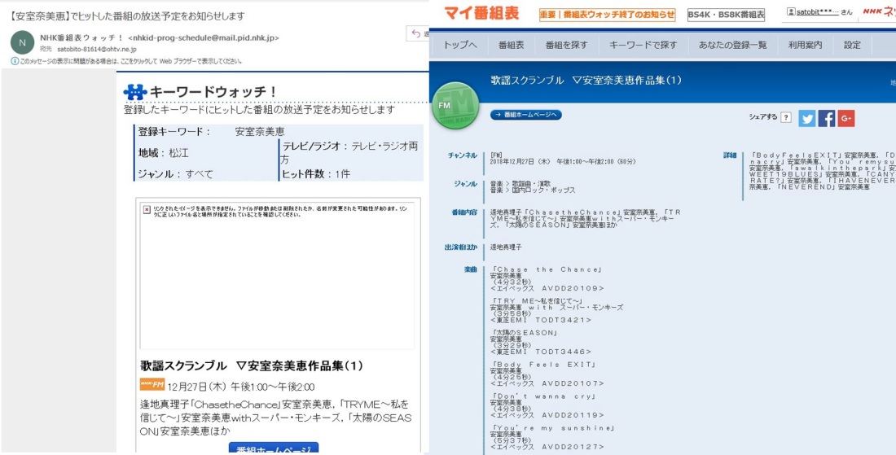Click the song title「太陽のSEASON」in the song list

(524, 332)
